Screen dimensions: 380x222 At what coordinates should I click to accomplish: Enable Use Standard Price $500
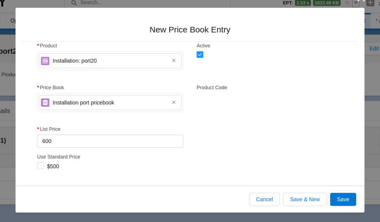40,166
